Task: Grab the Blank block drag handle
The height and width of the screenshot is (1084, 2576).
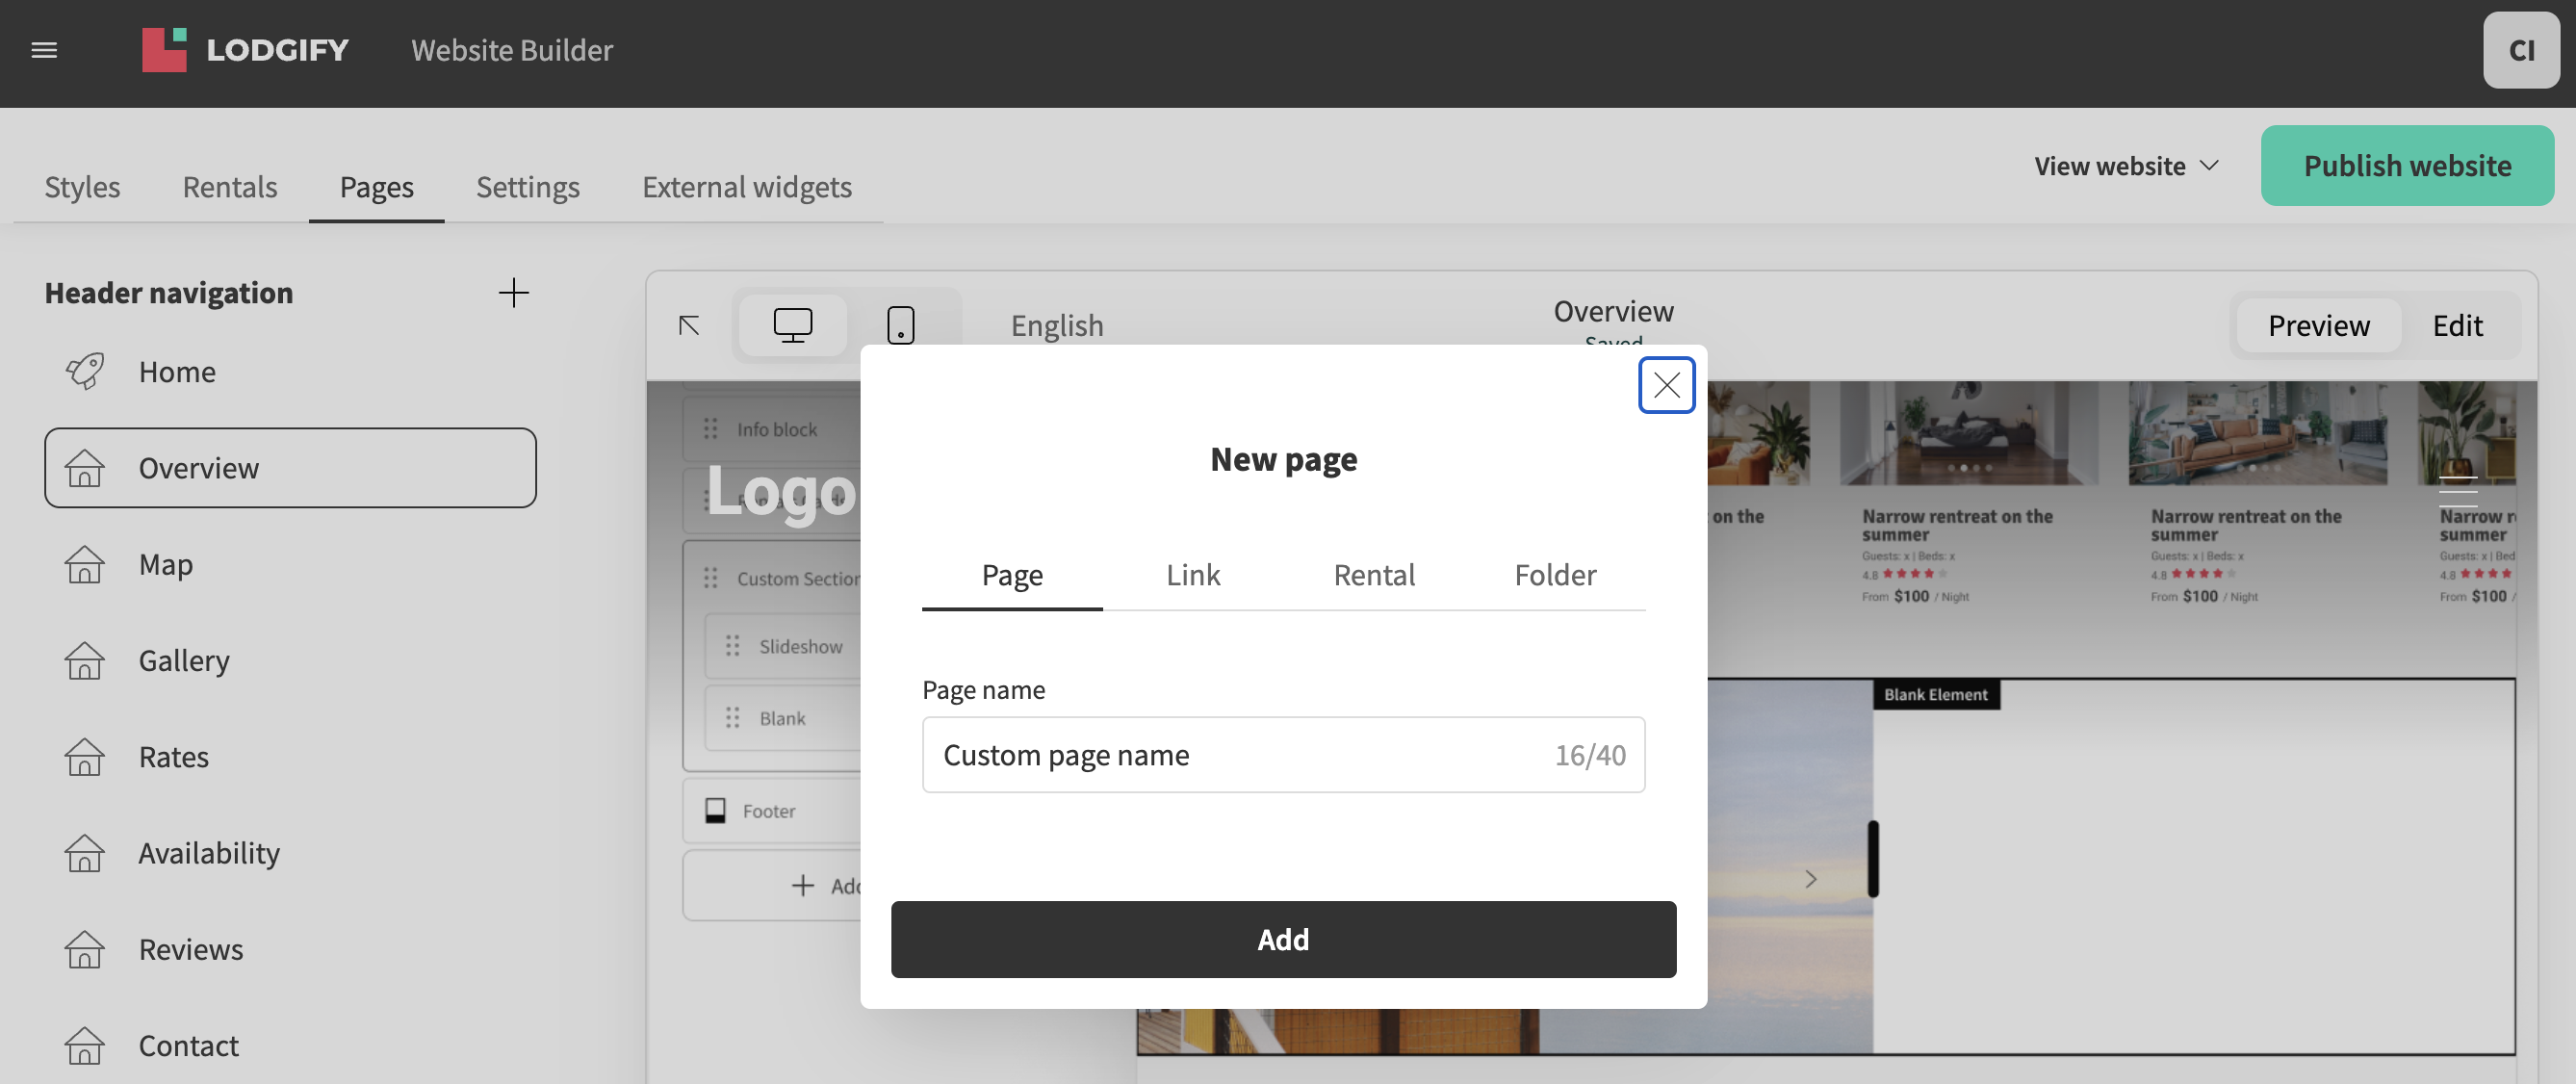Action: 733,718
